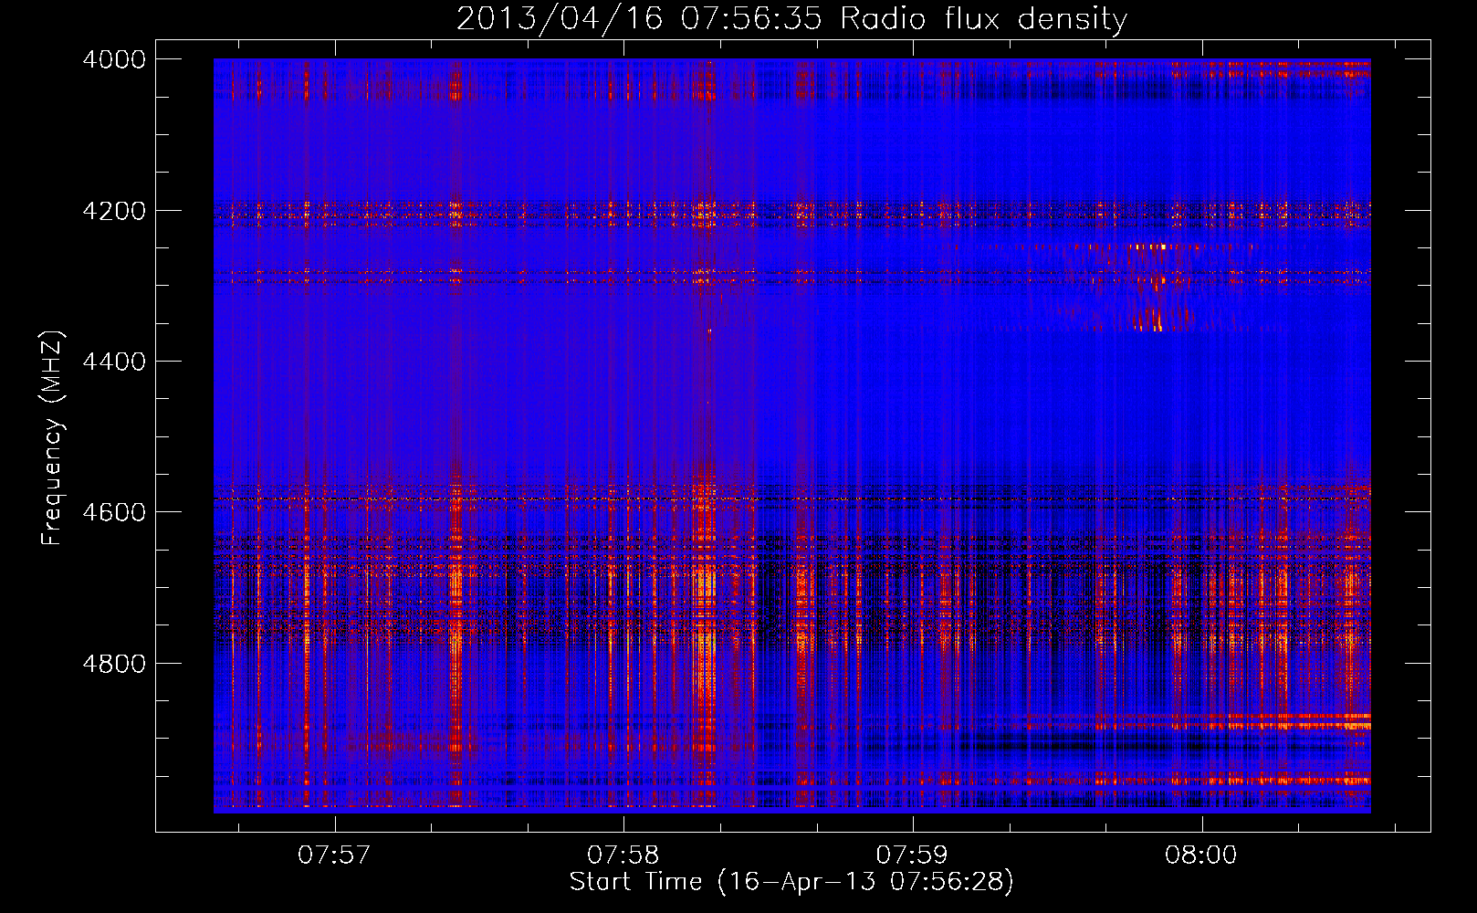
Task: Click the 4400 frequency tick label
Action: coord(114,362)
